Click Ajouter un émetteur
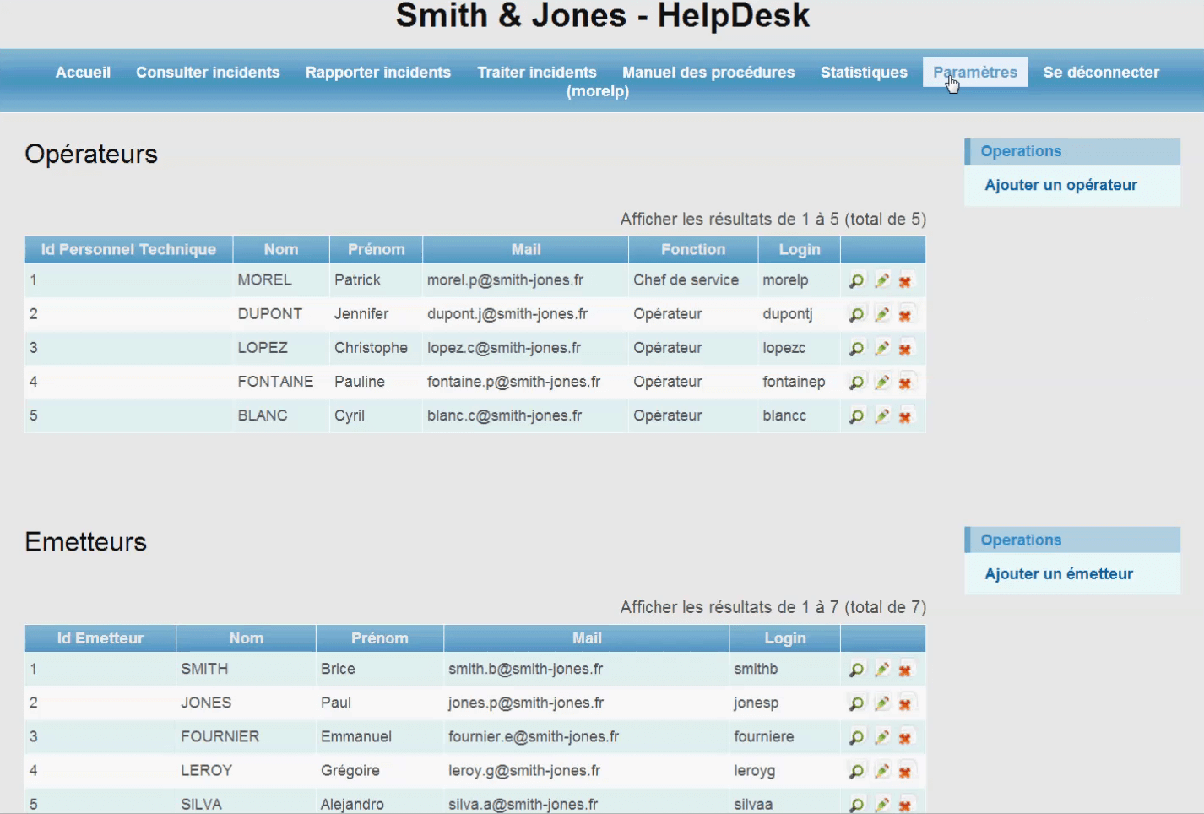Screen dimensions: 1204x814 [x=1058, y=573]
